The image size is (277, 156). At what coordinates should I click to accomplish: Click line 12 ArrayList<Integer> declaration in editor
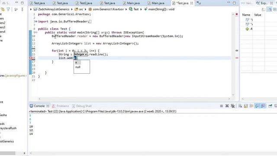[95, 43]
